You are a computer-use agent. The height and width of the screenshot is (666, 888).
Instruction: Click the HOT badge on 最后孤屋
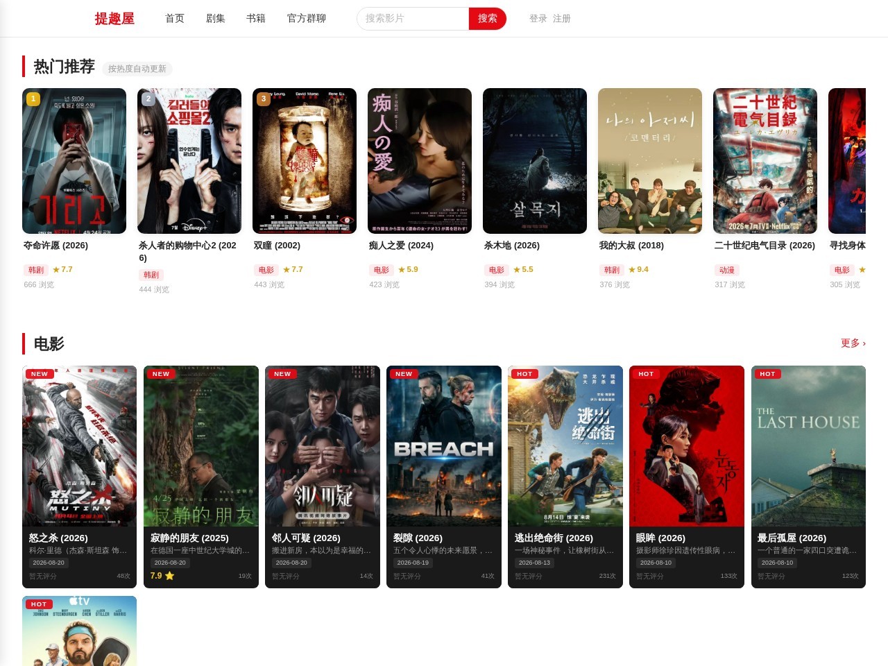point(767,374)
